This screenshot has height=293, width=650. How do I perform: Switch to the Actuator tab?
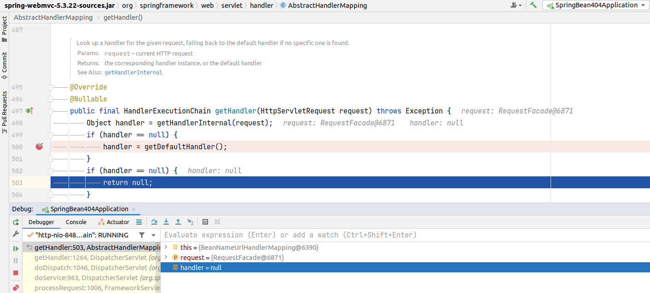pyautogui.click(x=113, y=222)
